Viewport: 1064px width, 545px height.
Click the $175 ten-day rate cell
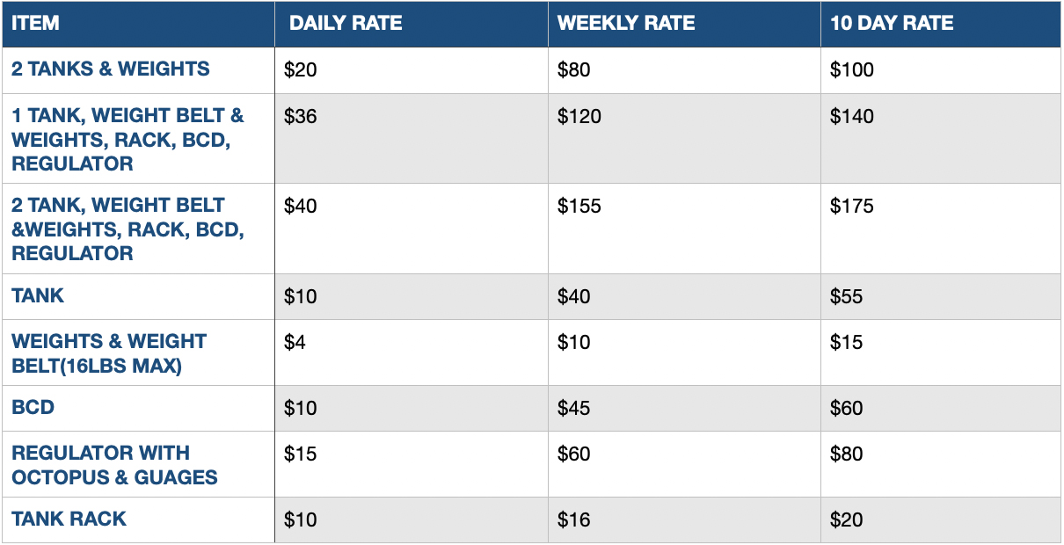(852, 207)
